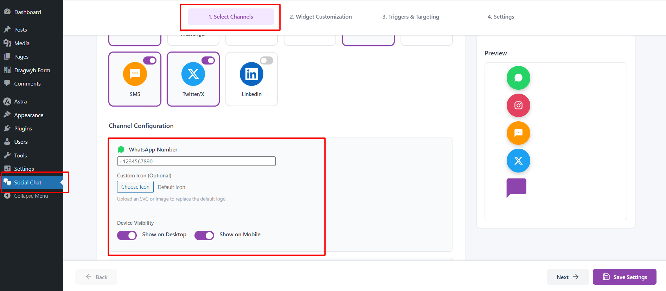Open the Widget Customization step tab
Image resolution: width=666 pixels, height=291 pixels.
tap(321, 17)
